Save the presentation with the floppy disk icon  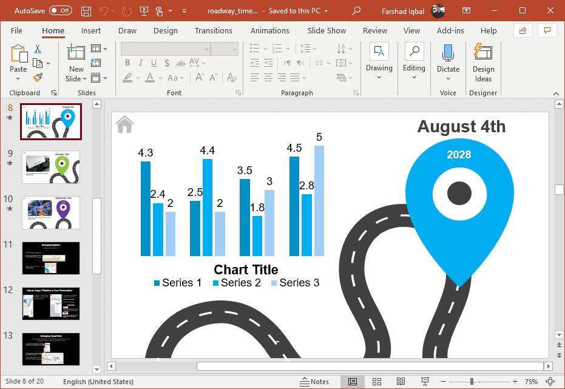point(86,11)
